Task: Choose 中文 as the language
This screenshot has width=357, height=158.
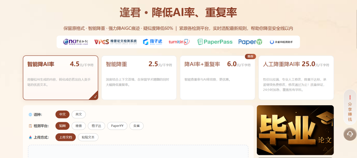Action: (63, 114)
